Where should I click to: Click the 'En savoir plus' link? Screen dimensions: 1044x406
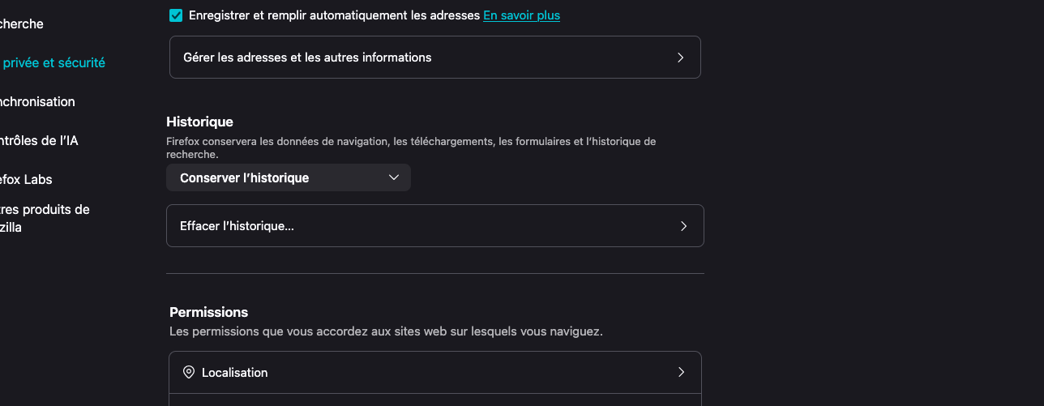521,15
